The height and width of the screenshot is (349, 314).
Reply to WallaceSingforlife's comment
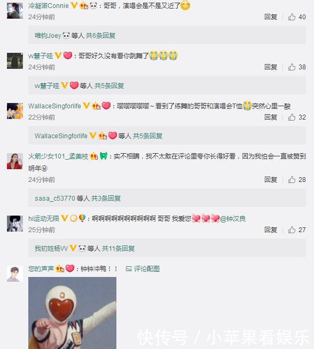pos(271,117)
